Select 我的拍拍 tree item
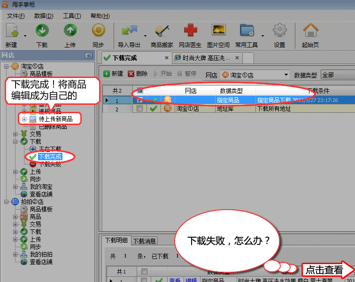355x282 pixels. point(41,254)
